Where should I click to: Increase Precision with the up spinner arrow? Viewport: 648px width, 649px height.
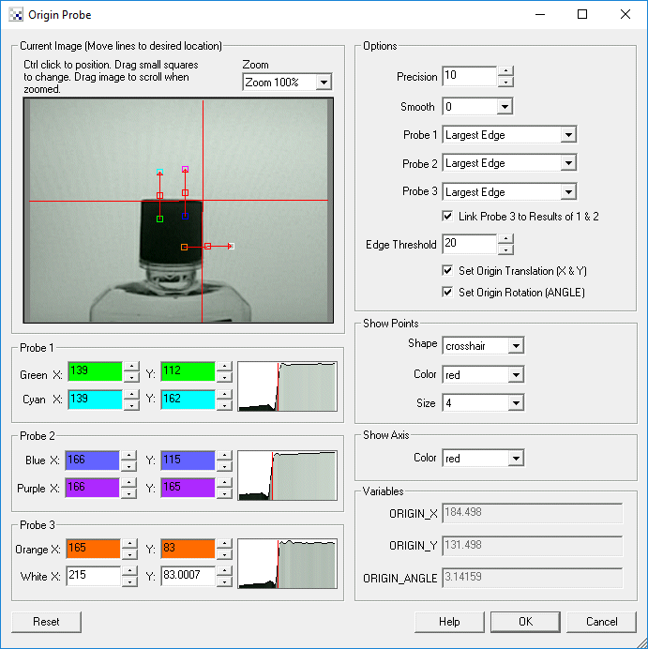pos(505,71)
